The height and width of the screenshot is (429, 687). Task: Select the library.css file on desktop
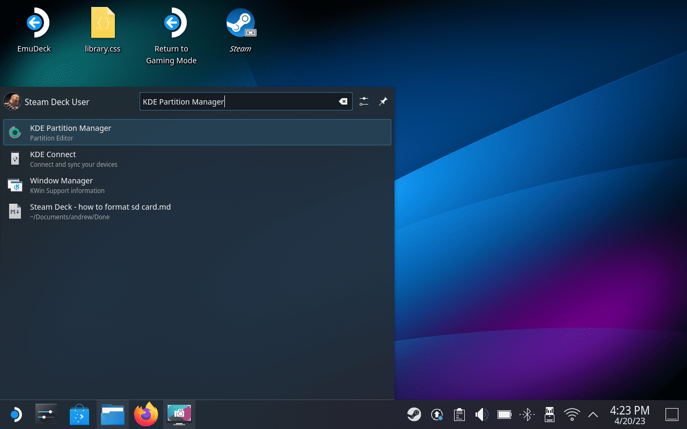pos(103,31)
